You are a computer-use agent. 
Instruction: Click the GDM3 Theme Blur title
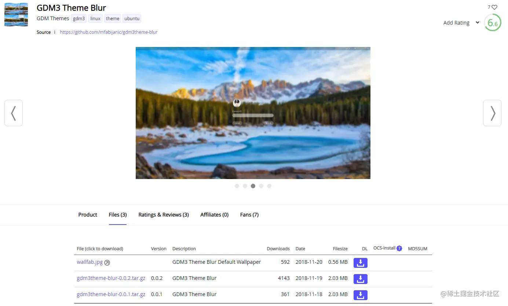point(72,8)
